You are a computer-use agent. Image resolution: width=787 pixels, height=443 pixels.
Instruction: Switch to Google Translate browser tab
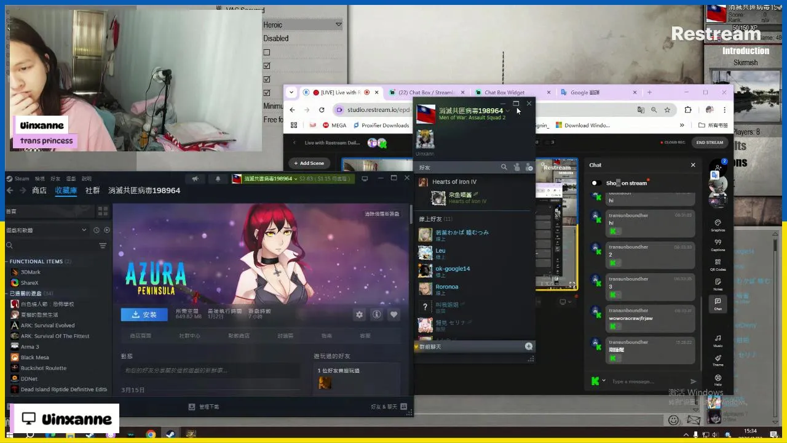[585, 92]
